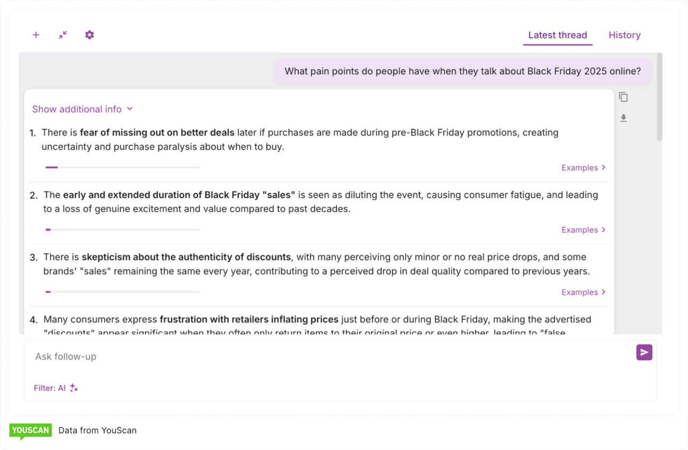The height and width of the screenshot is (450, 688).
Task: Click the AI sparkle filter clear icon
Action: [x=74, y=388]
